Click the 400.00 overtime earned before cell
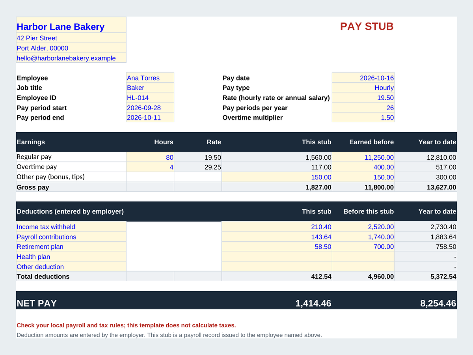 pos(363,167)
